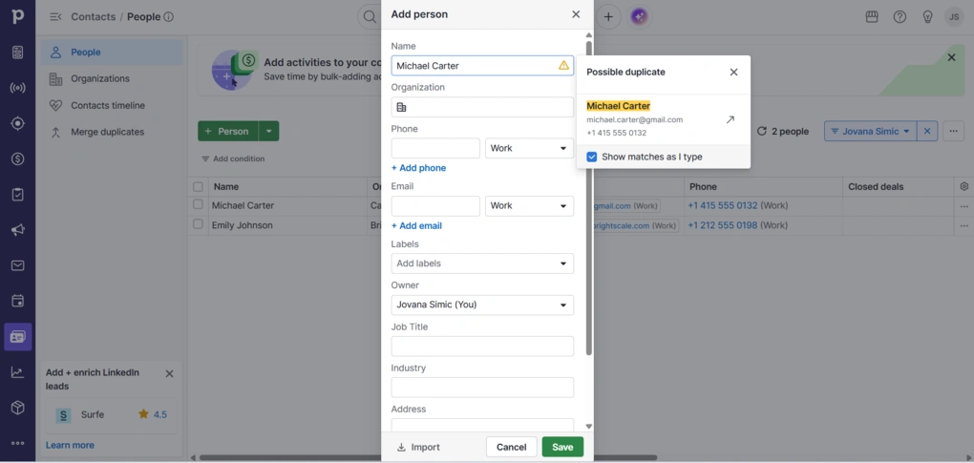Open Michael Carter duplicate via arrow icon
This screenshot has width=974, height=463.
[x=730, y=119]
